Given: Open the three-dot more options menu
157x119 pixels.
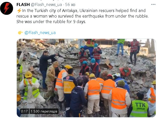Looking at the screenshot, I should [x=153, y=5].
